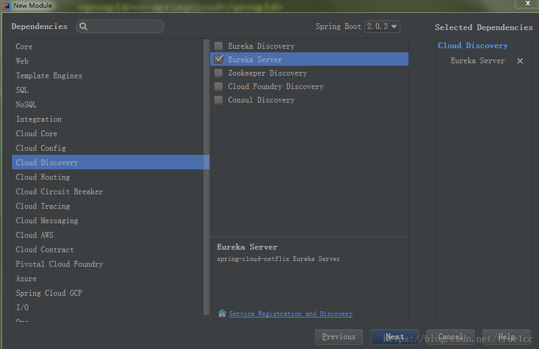Close the New Module dialog
The image size is (539, 349).
(528, 4)
